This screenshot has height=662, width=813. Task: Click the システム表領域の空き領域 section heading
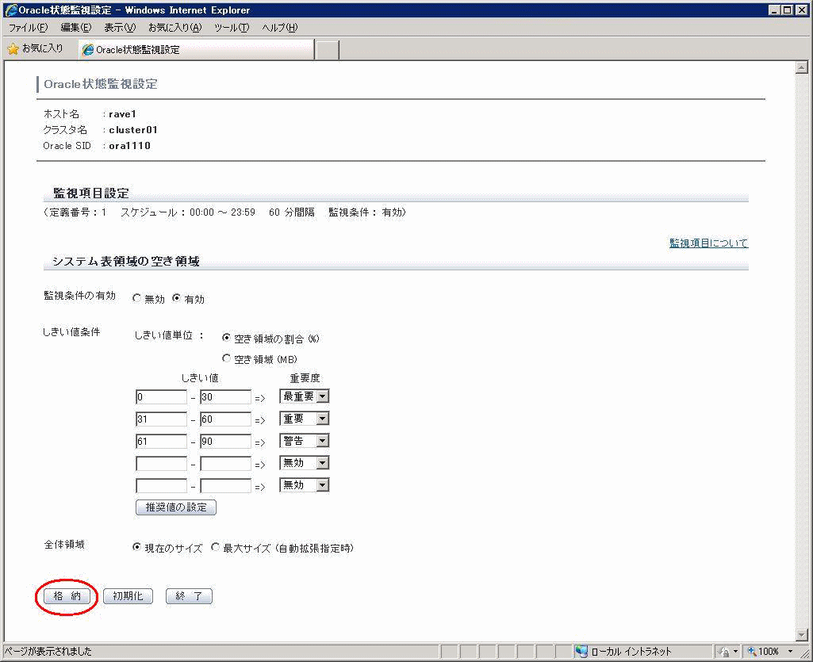click(126, 262)
